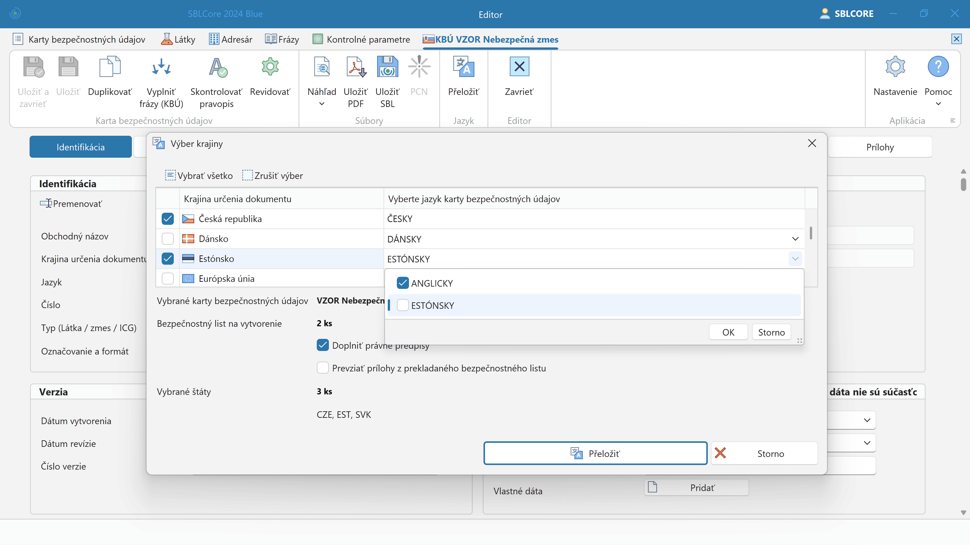This screenshot has height=545, width=970.
Task: Tick the Dánsko country checkbox
Action: [x=167, y=238]
